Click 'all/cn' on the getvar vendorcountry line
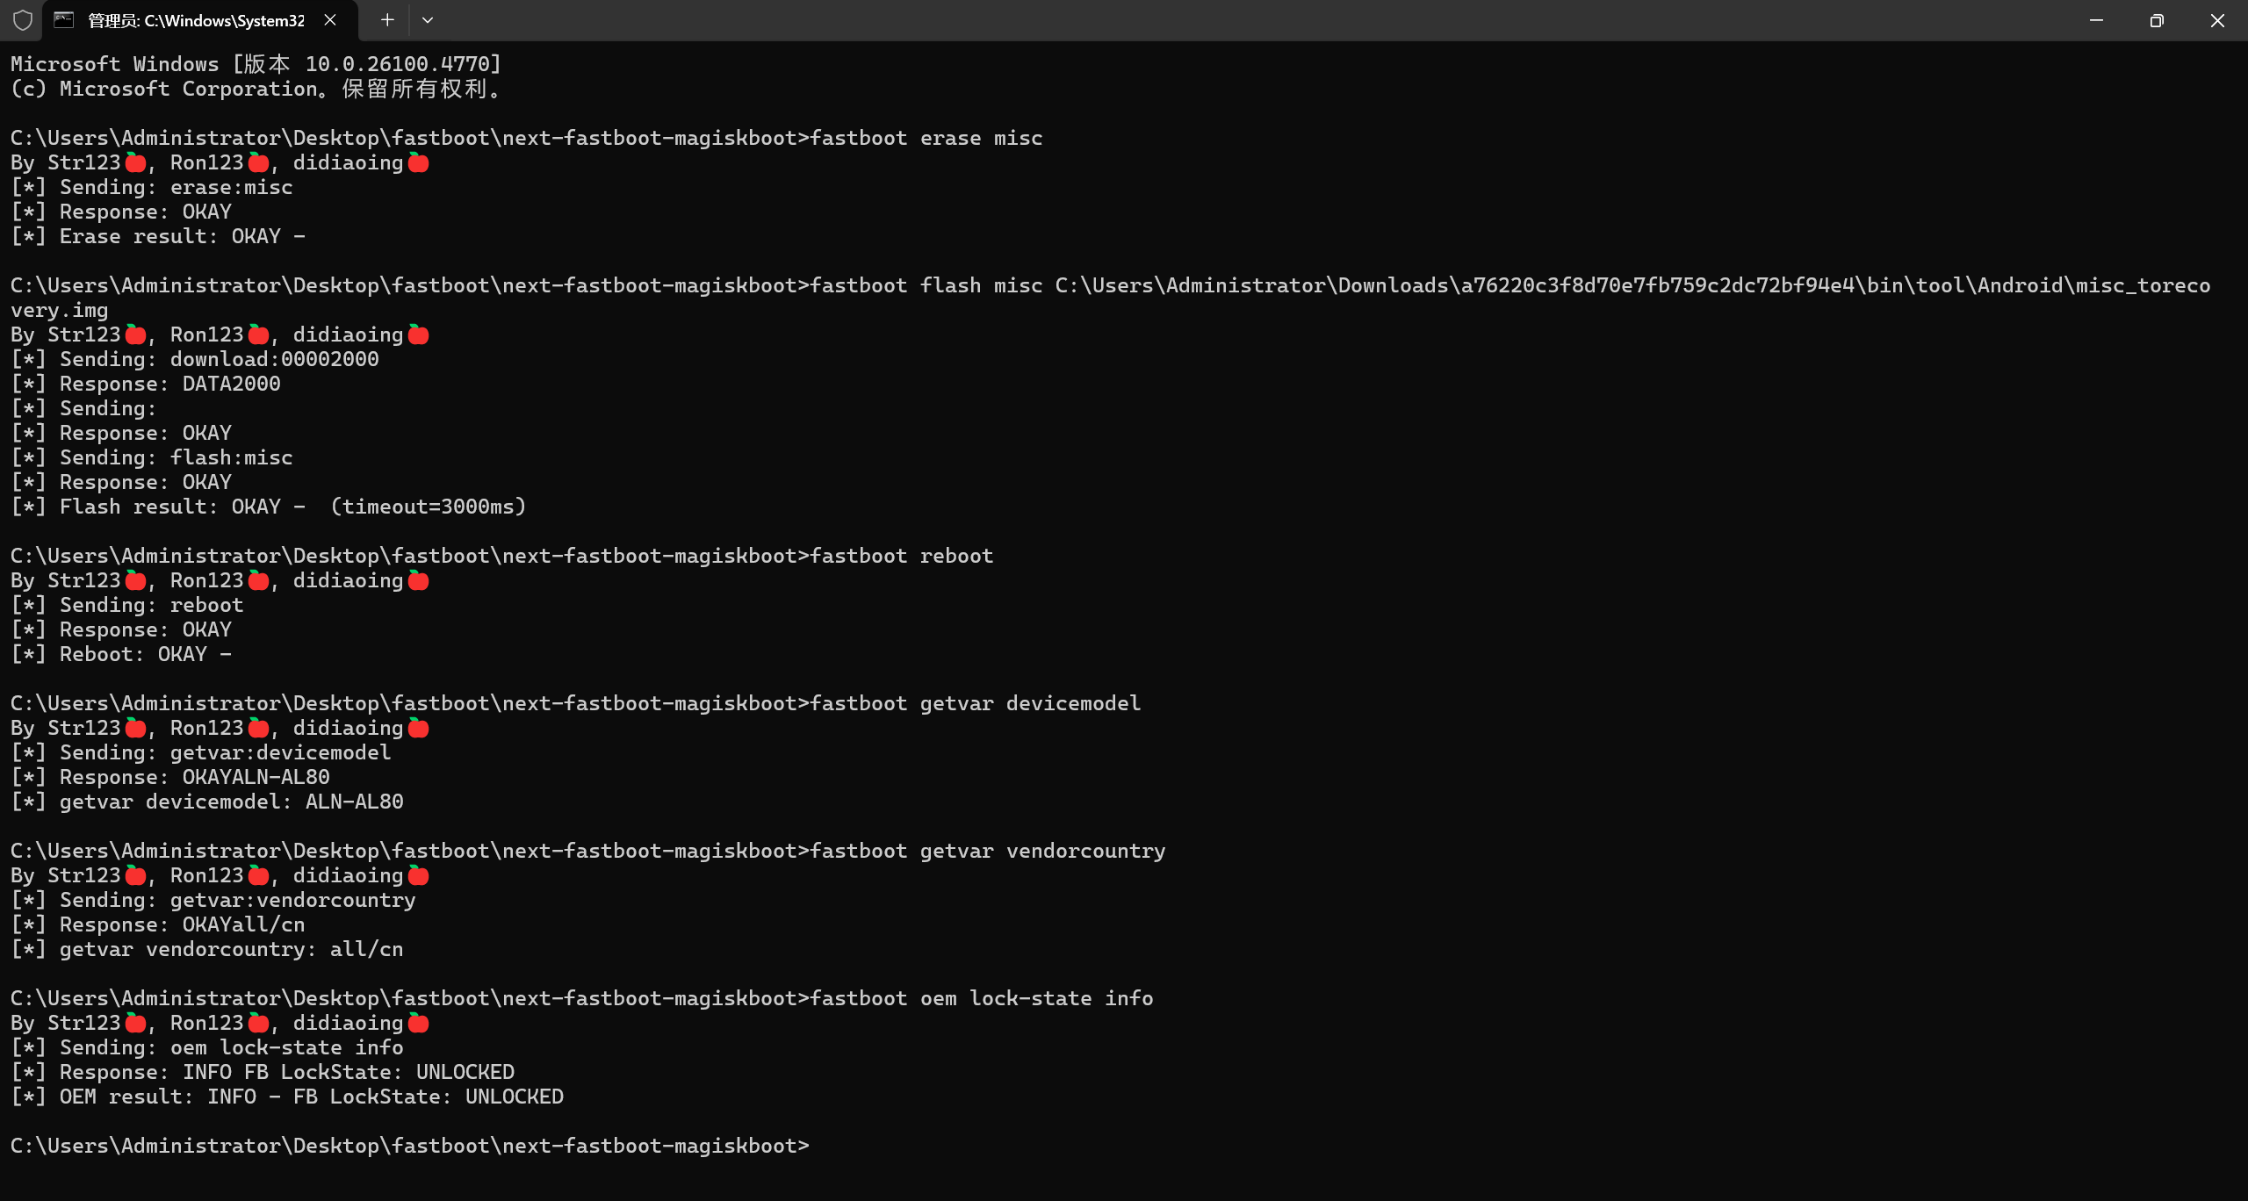Viewport: 2248px width, 1201px height. click(366, 949)
